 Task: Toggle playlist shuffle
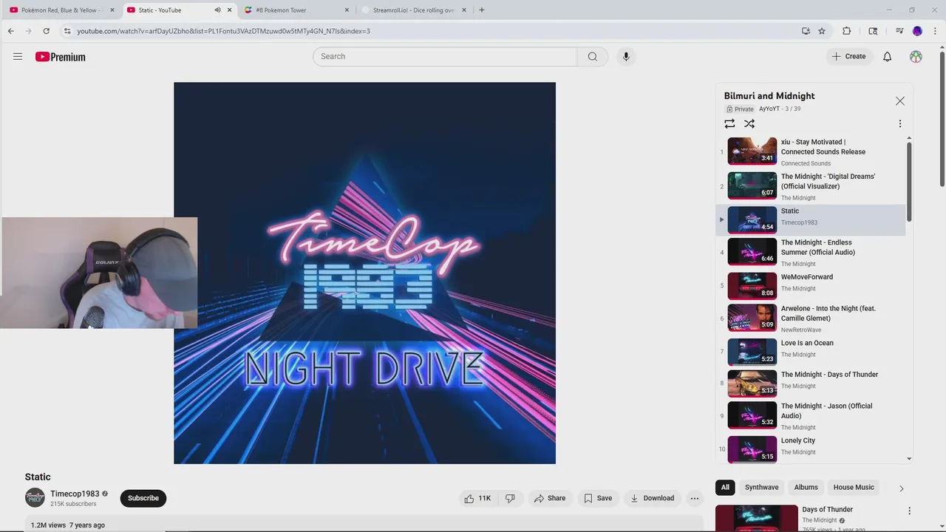tap(749, 123)
